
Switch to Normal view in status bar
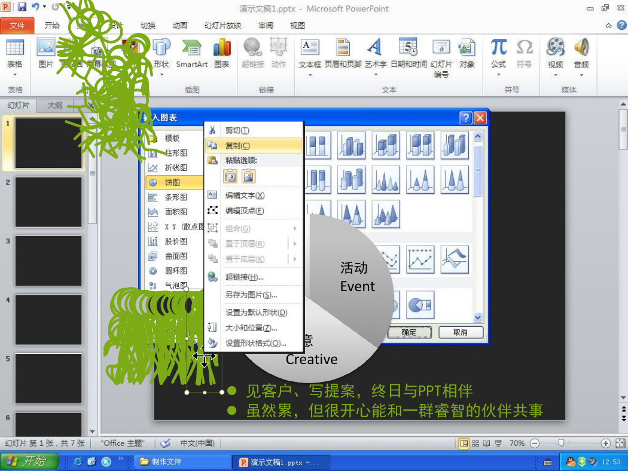pos(464,444)
